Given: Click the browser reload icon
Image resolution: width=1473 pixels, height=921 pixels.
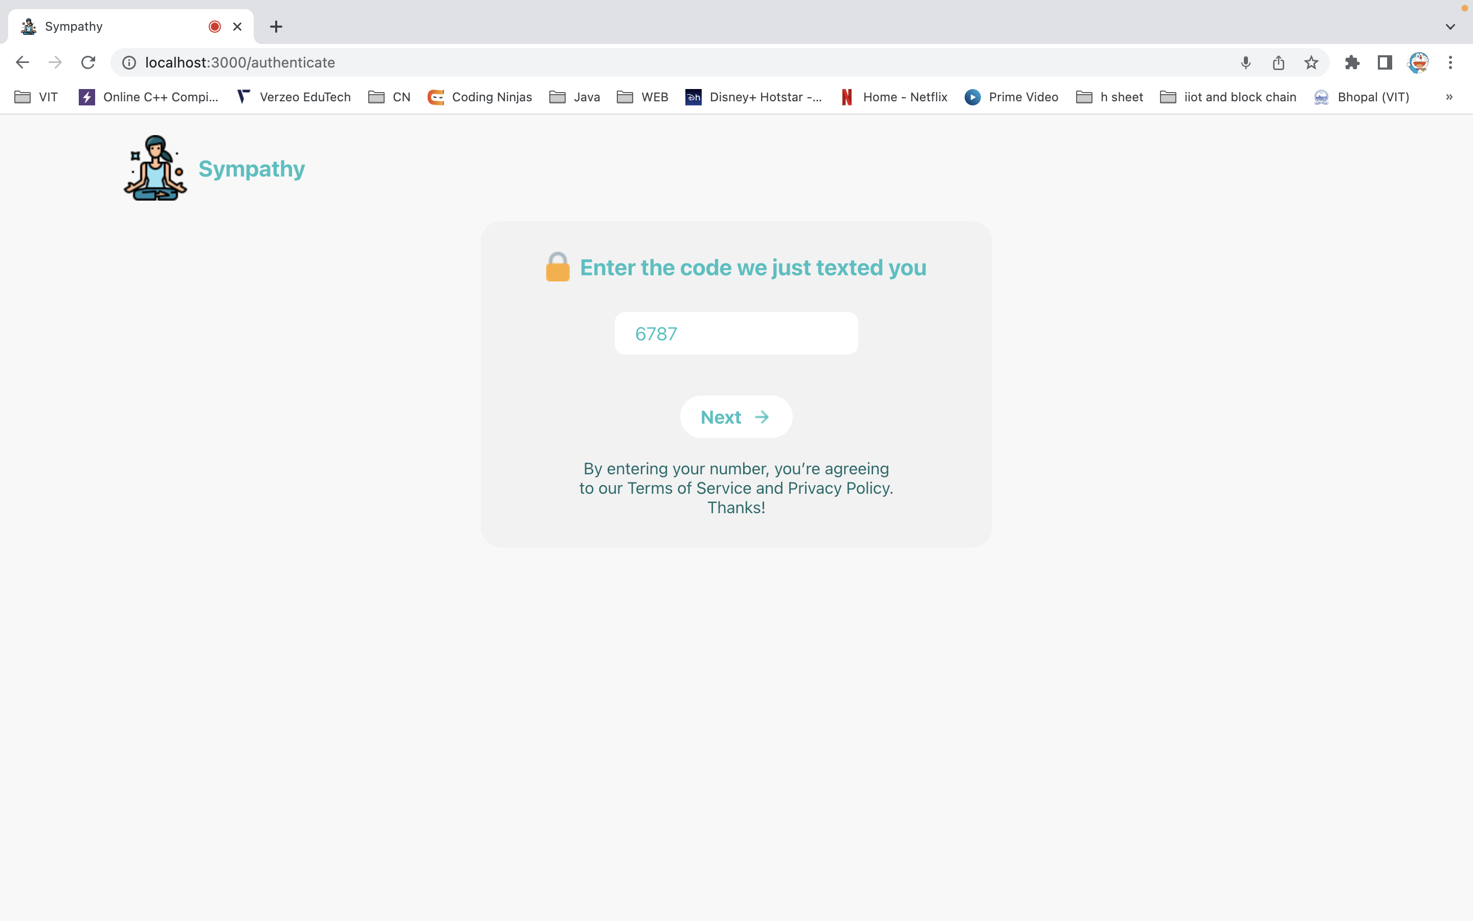Looking at the screenshot, I should [x=88, y=63].
